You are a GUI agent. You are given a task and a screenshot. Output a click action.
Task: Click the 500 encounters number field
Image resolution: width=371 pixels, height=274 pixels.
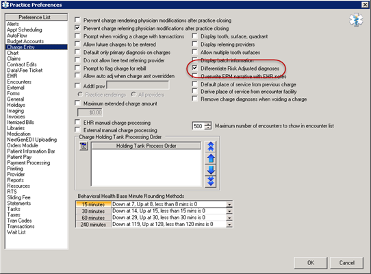(199, 126)
